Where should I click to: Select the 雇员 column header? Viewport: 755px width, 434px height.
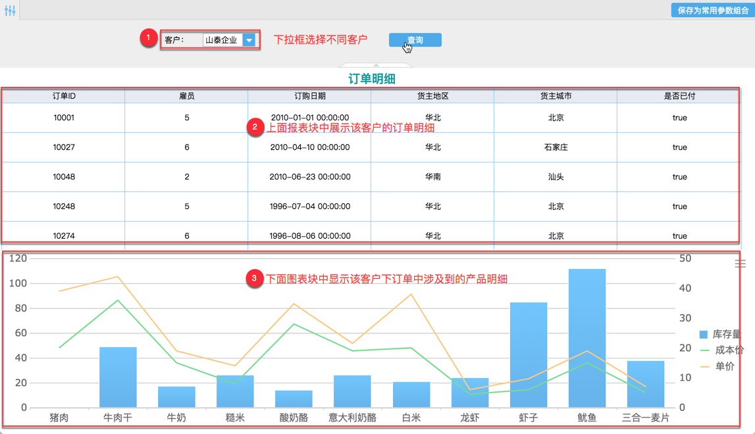186,96
